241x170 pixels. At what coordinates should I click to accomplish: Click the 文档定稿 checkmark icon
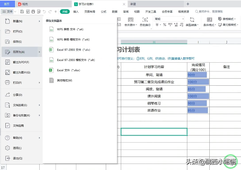(x=7, y=126)
